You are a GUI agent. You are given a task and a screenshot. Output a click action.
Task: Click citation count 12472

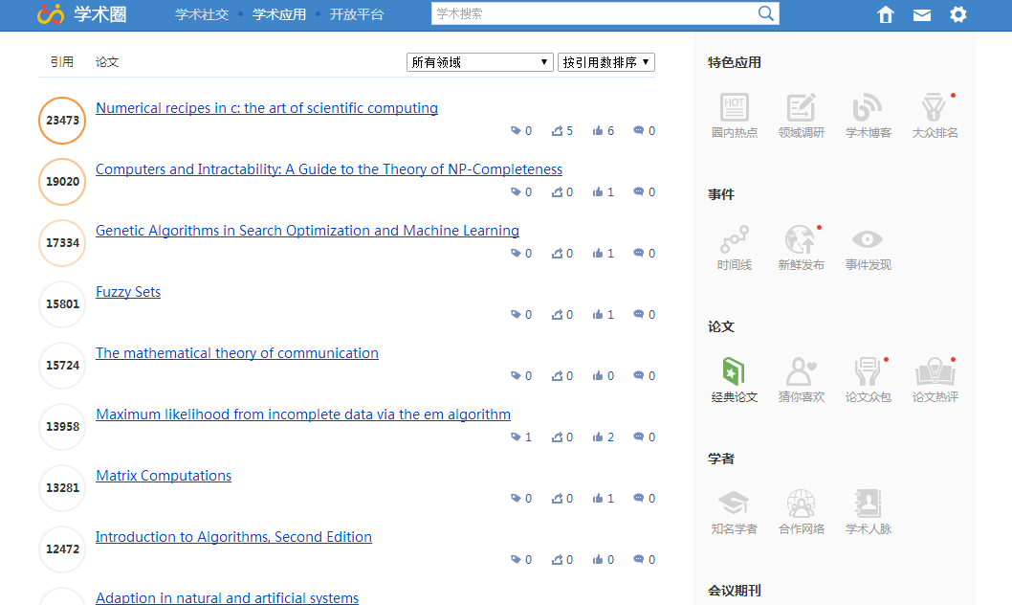pyautogui.click(x=62, y=549)
